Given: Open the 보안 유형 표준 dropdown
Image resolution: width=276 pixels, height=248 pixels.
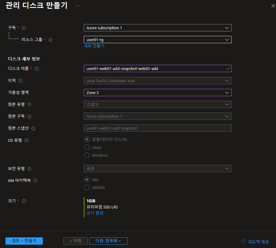Looking at the screenshot, I should coord(158,169).
